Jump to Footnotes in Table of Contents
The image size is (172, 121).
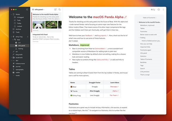(144, 31)
